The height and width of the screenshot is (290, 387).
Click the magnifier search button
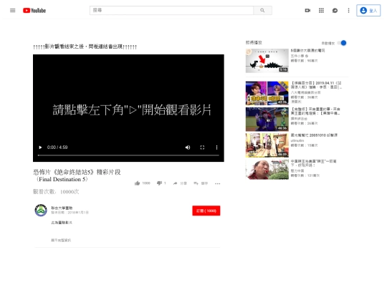point(262,10)
